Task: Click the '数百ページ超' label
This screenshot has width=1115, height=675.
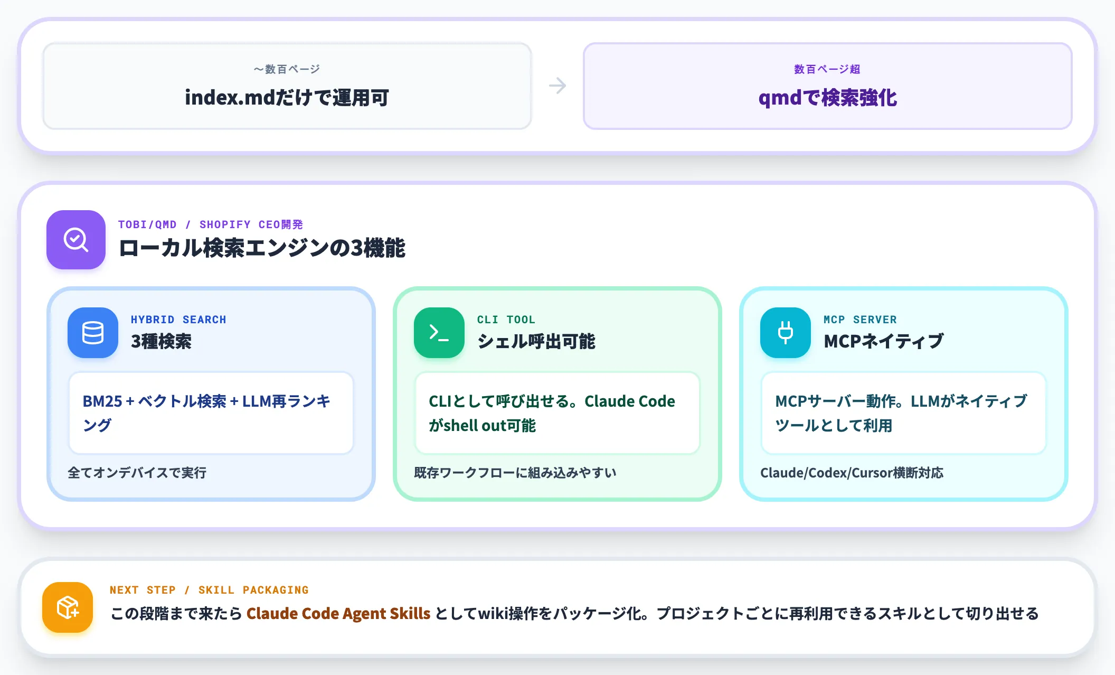Action: tap(827, 69)
